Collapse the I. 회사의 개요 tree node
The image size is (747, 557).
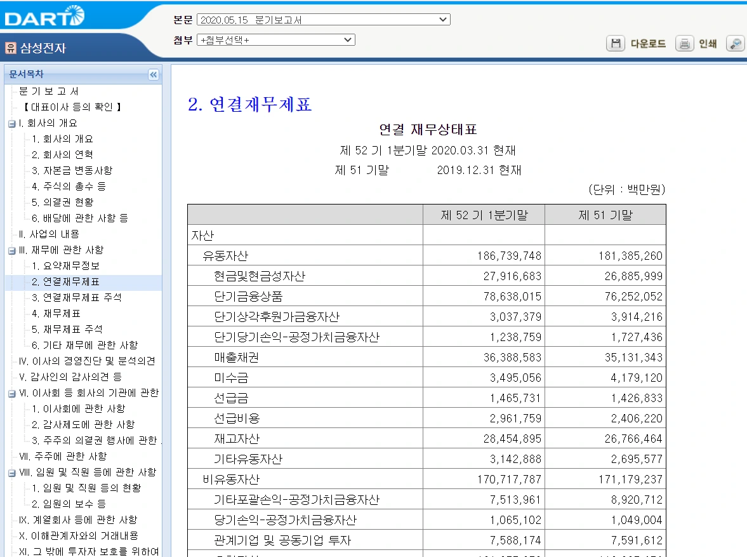pyautogui.click(x=12, y=124)
